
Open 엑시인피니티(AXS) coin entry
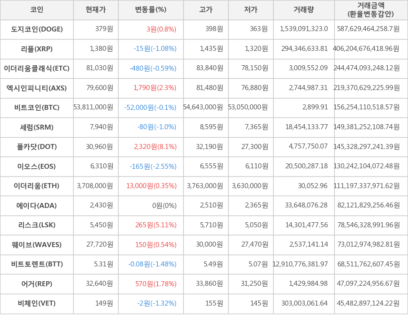click(37, 88)
